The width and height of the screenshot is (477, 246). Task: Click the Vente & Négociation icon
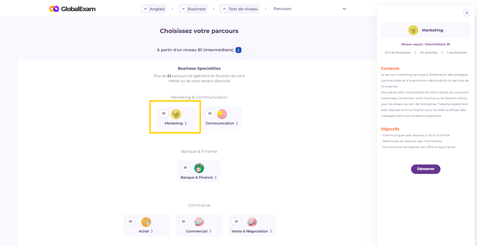tap(252, 222)
